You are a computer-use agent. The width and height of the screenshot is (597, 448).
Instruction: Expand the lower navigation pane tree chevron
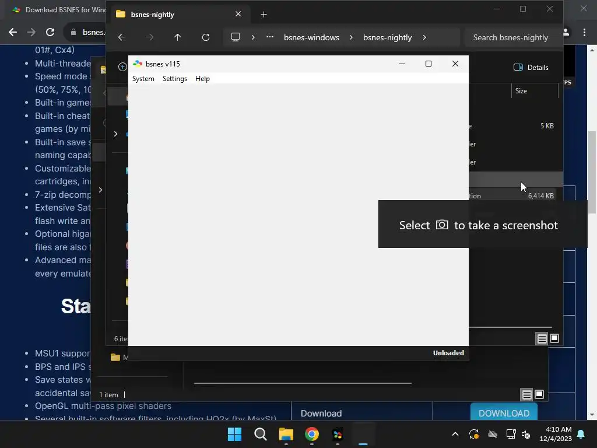100,190
